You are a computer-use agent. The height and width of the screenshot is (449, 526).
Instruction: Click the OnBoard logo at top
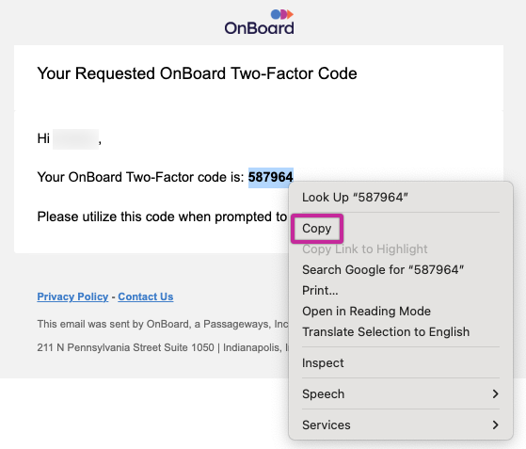pyautogui.click(x=259, y=23)
